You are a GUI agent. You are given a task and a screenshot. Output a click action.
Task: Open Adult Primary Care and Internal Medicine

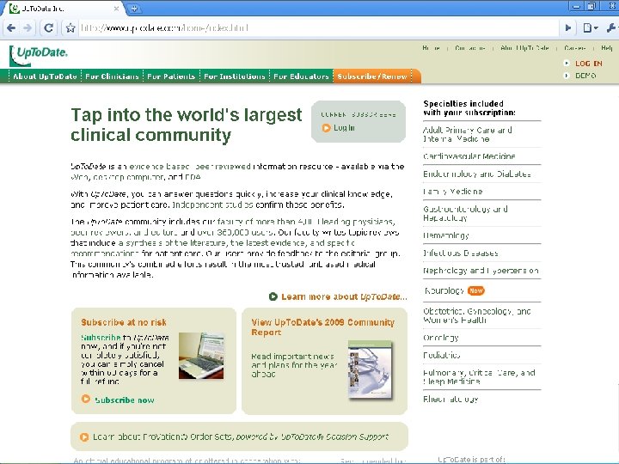[x=468, y=135]
